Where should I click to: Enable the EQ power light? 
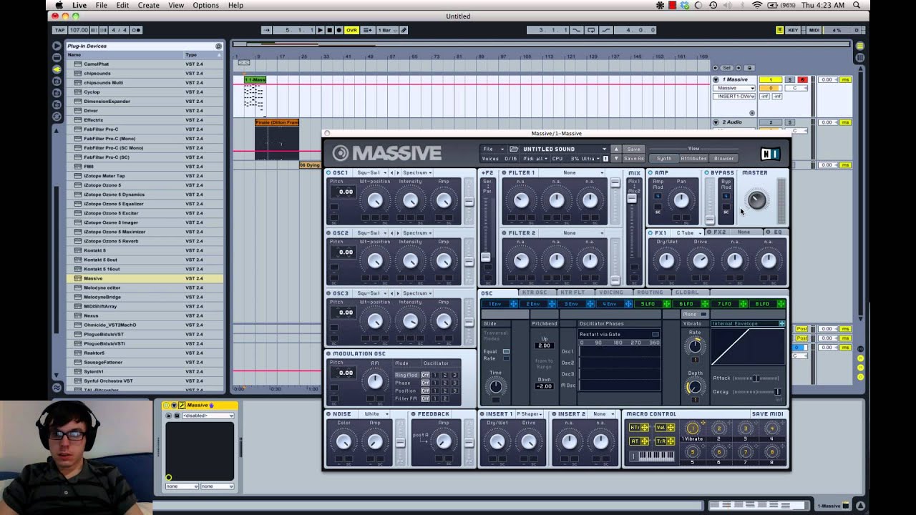(x=768, y=232)
